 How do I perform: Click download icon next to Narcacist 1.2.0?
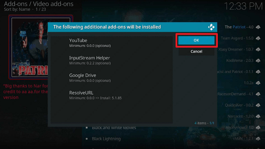click(258, 116)
